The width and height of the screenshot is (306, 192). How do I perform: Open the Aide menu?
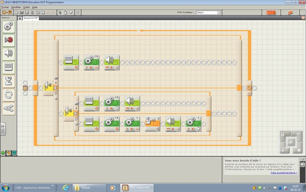click(34, 7)
